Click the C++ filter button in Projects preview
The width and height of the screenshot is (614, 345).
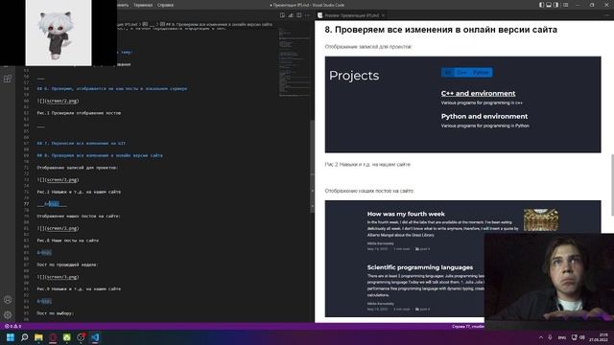461,73
